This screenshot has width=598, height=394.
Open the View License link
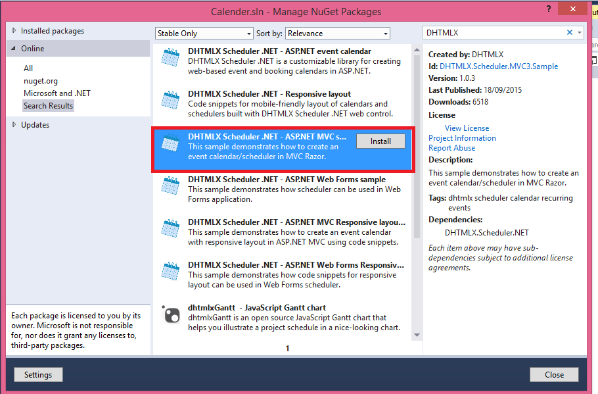point(467,128)
